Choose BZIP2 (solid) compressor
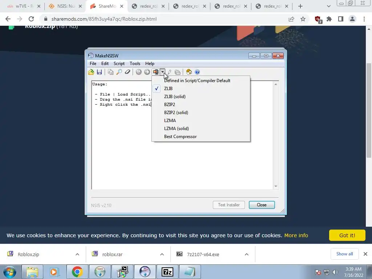 (x=201, y=113)
